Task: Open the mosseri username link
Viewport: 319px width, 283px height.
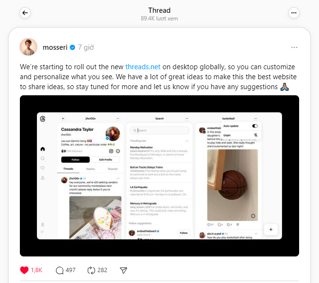Action: point(55,47)
